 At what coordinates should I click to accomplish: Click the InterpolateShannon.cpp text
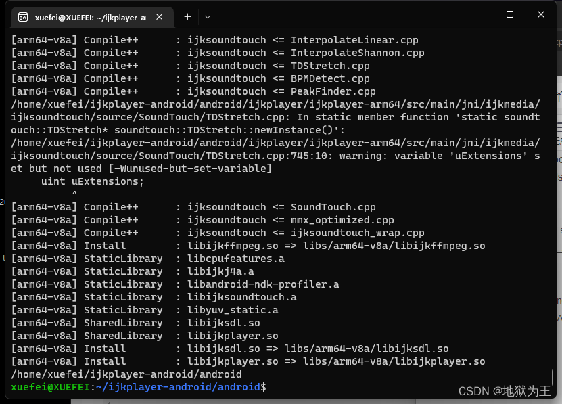[x=357, y=53]
